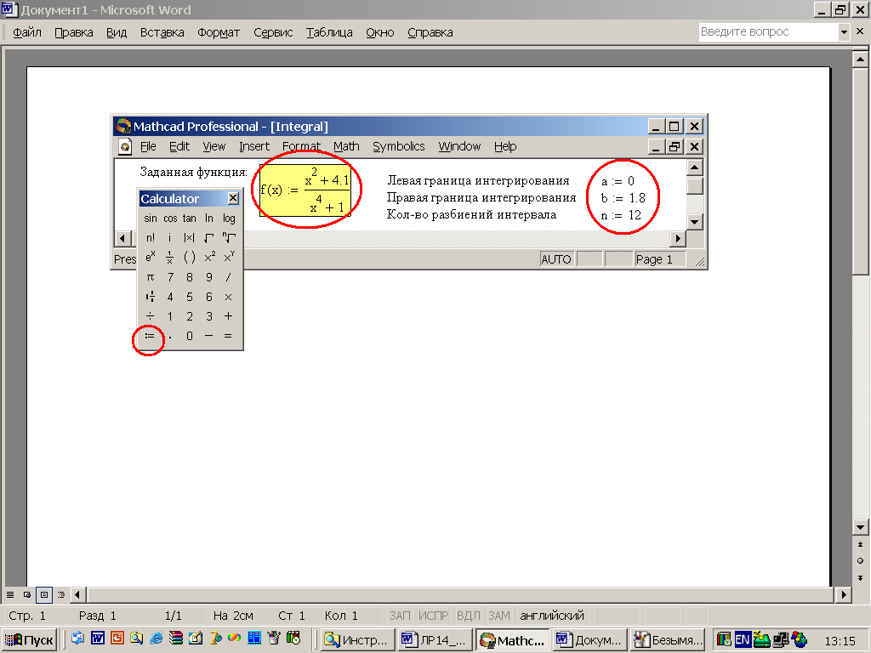Click the Введите вопрос help search field
Screen dimensions: 871x653
click(768, 31)
